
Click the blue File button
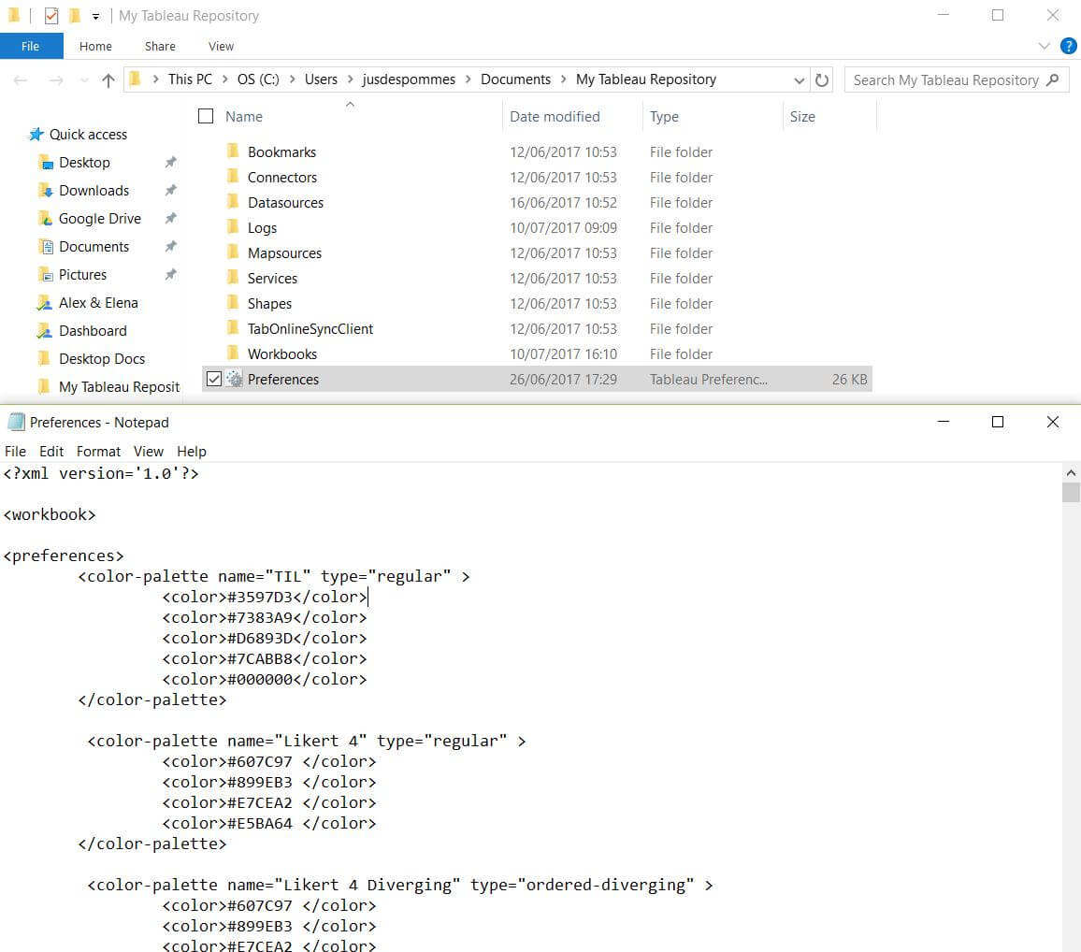(31, 46)
